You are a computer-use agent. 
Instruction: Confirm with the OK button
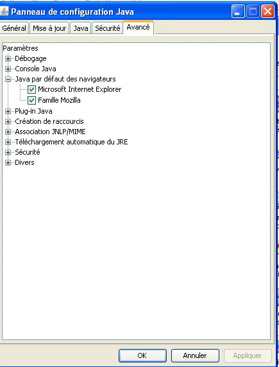pyautogui.click(x=142, y=355)
